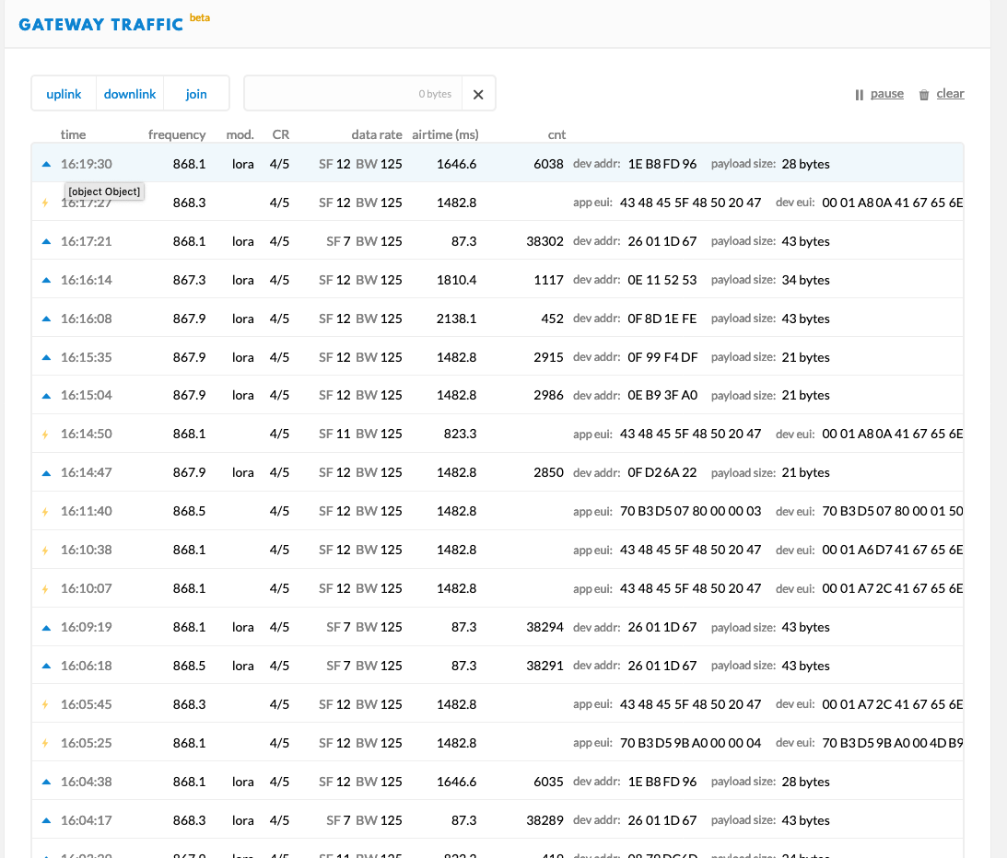Select the 16:19:30 timestamp
The height and width of the screenshot is (858, 1007).
[86, 164]
